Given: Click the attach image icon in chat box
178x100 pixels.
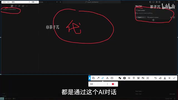Looking at the screenshot, I should pos(171,17).
